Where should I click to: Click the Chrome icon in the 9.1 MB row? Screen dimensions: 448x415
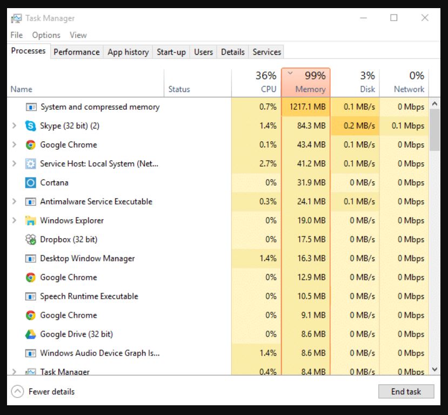31,315
